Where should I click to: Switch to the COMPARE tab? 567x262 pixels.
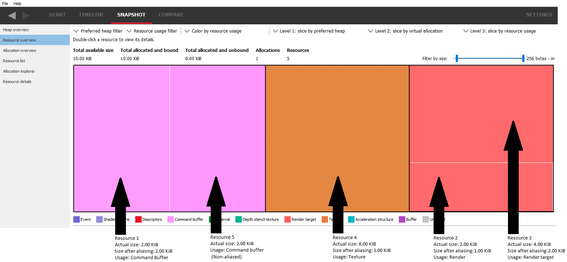[171, 15]
